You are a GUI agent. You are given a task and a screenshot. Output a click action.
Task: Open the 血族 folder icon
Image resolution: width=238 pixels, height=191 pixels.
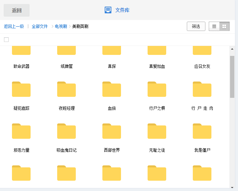click(112, 90)
